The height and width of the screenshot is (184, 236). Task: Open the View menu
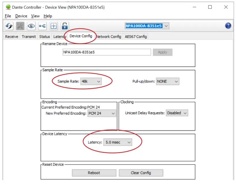click(x=35, y=16)
